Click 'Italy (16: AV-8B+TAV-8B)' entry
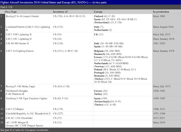 [109, 43]
